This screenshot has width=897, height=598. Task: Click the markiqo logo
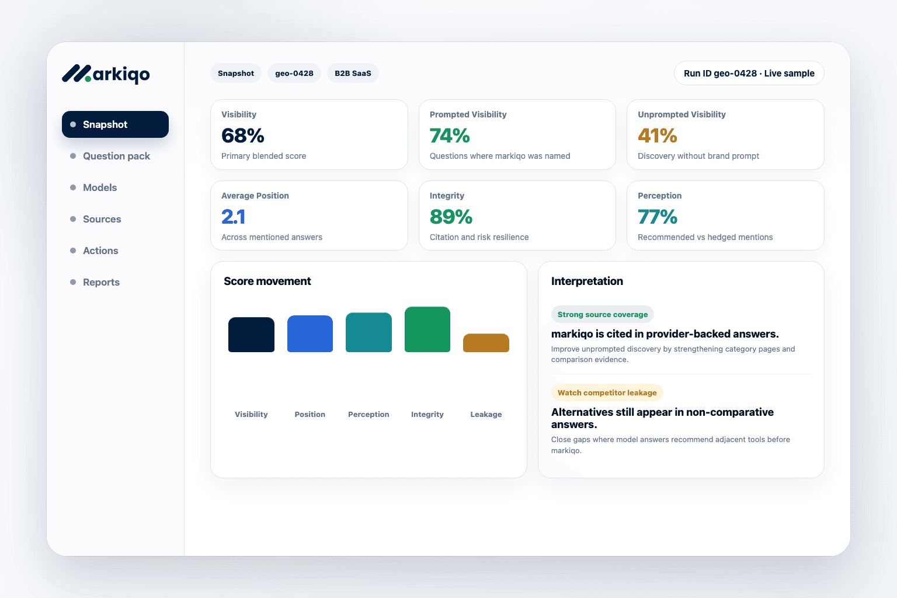point(106,74)
